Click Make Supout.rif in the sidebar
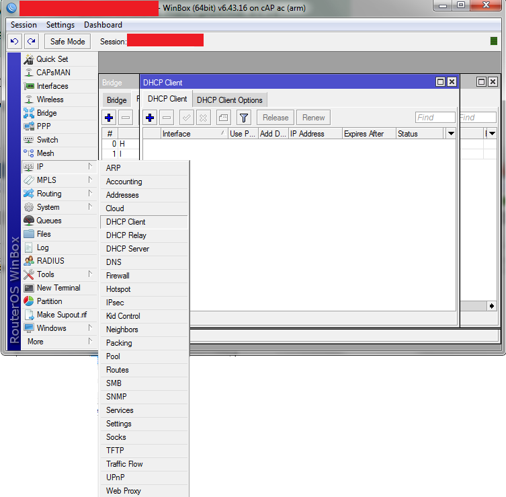This screenshot has height=497, width=506. coord(59,315)
